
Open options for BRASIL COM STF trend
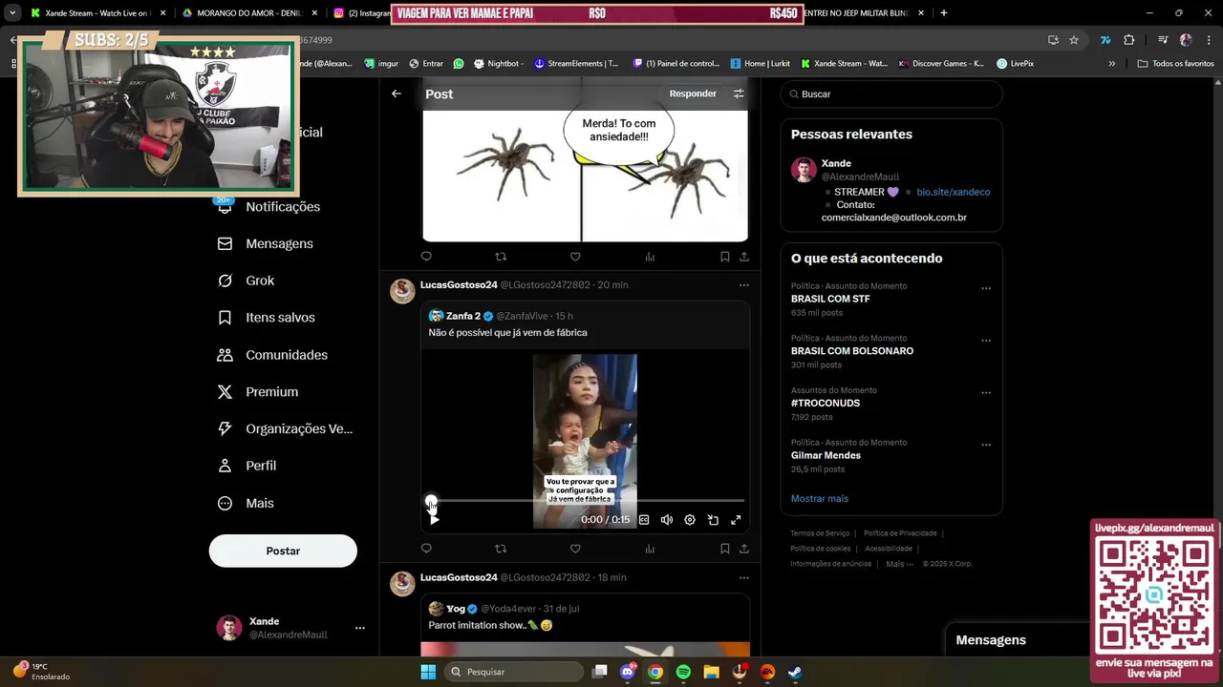pos(986,288)
